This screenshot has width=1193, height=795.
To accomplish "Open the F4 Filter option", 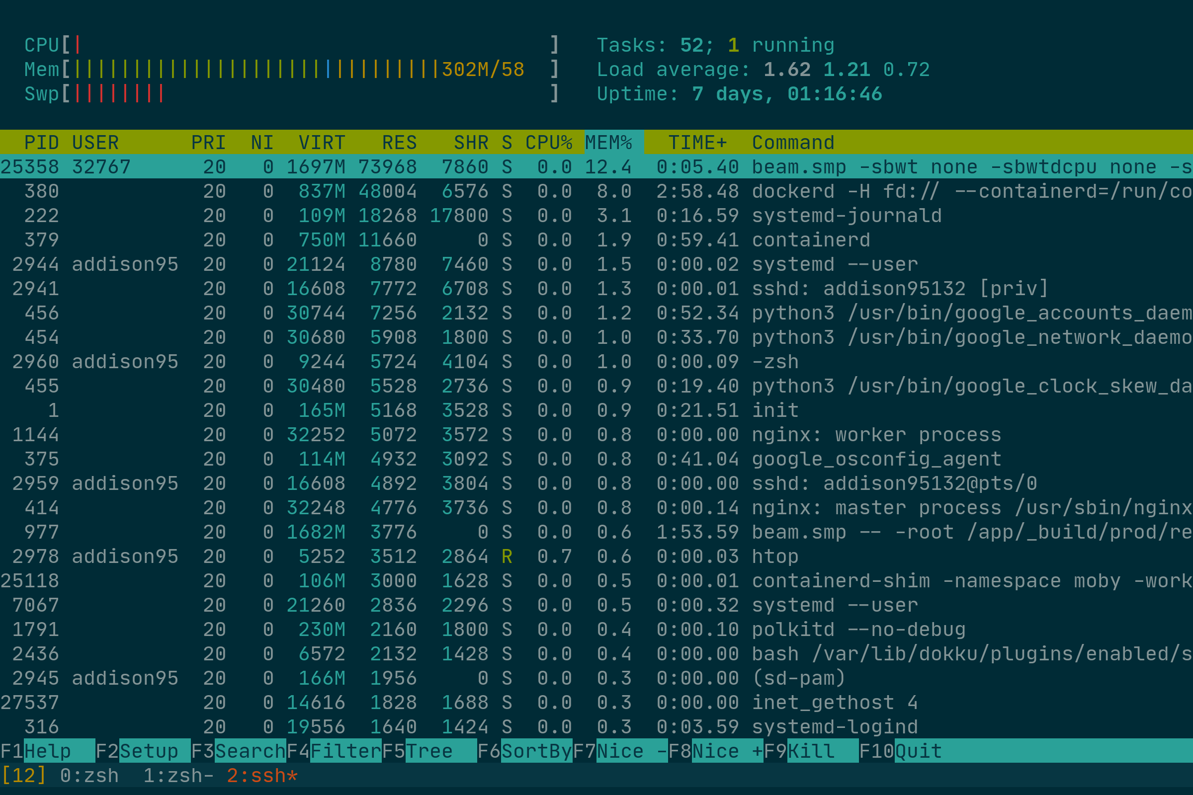I will click(x=334, y=751).
